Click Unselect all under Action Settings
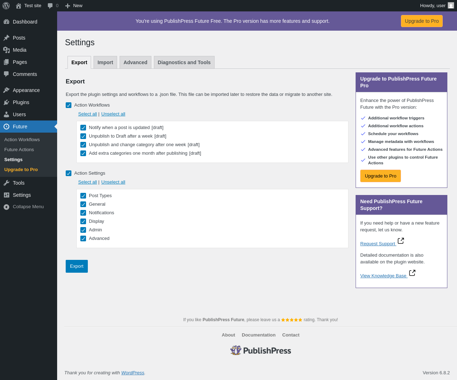The image size is (457, 380). click(113, 182)
